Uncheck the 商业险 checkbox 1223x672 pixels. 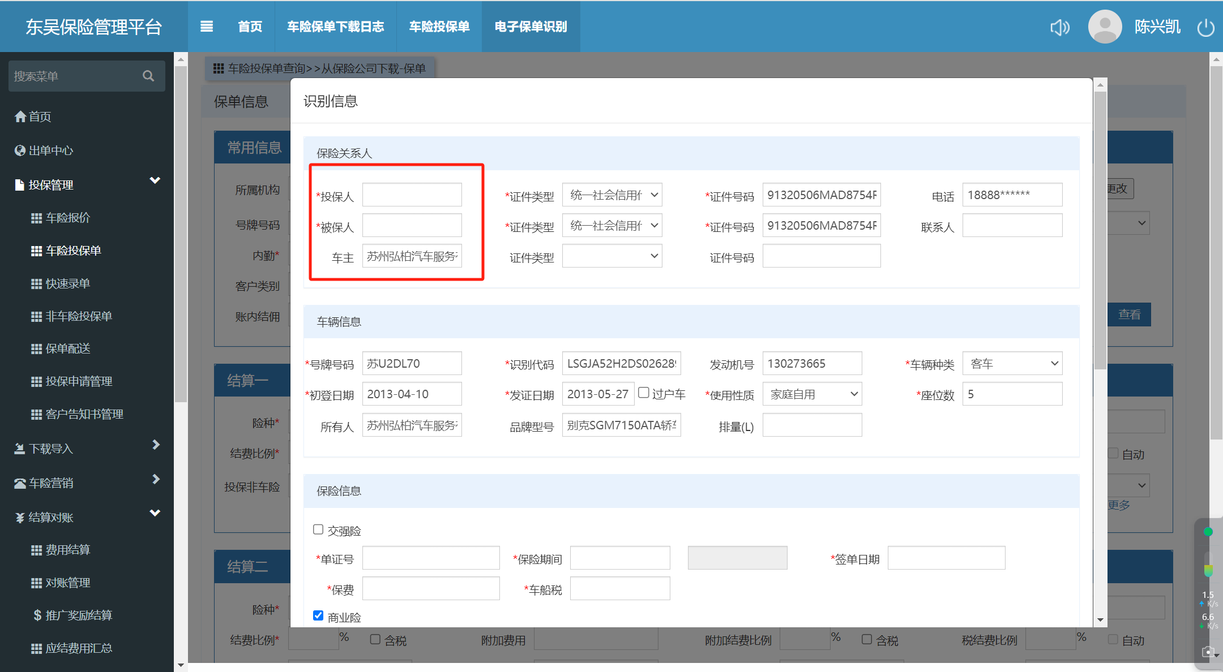point(318,615)
